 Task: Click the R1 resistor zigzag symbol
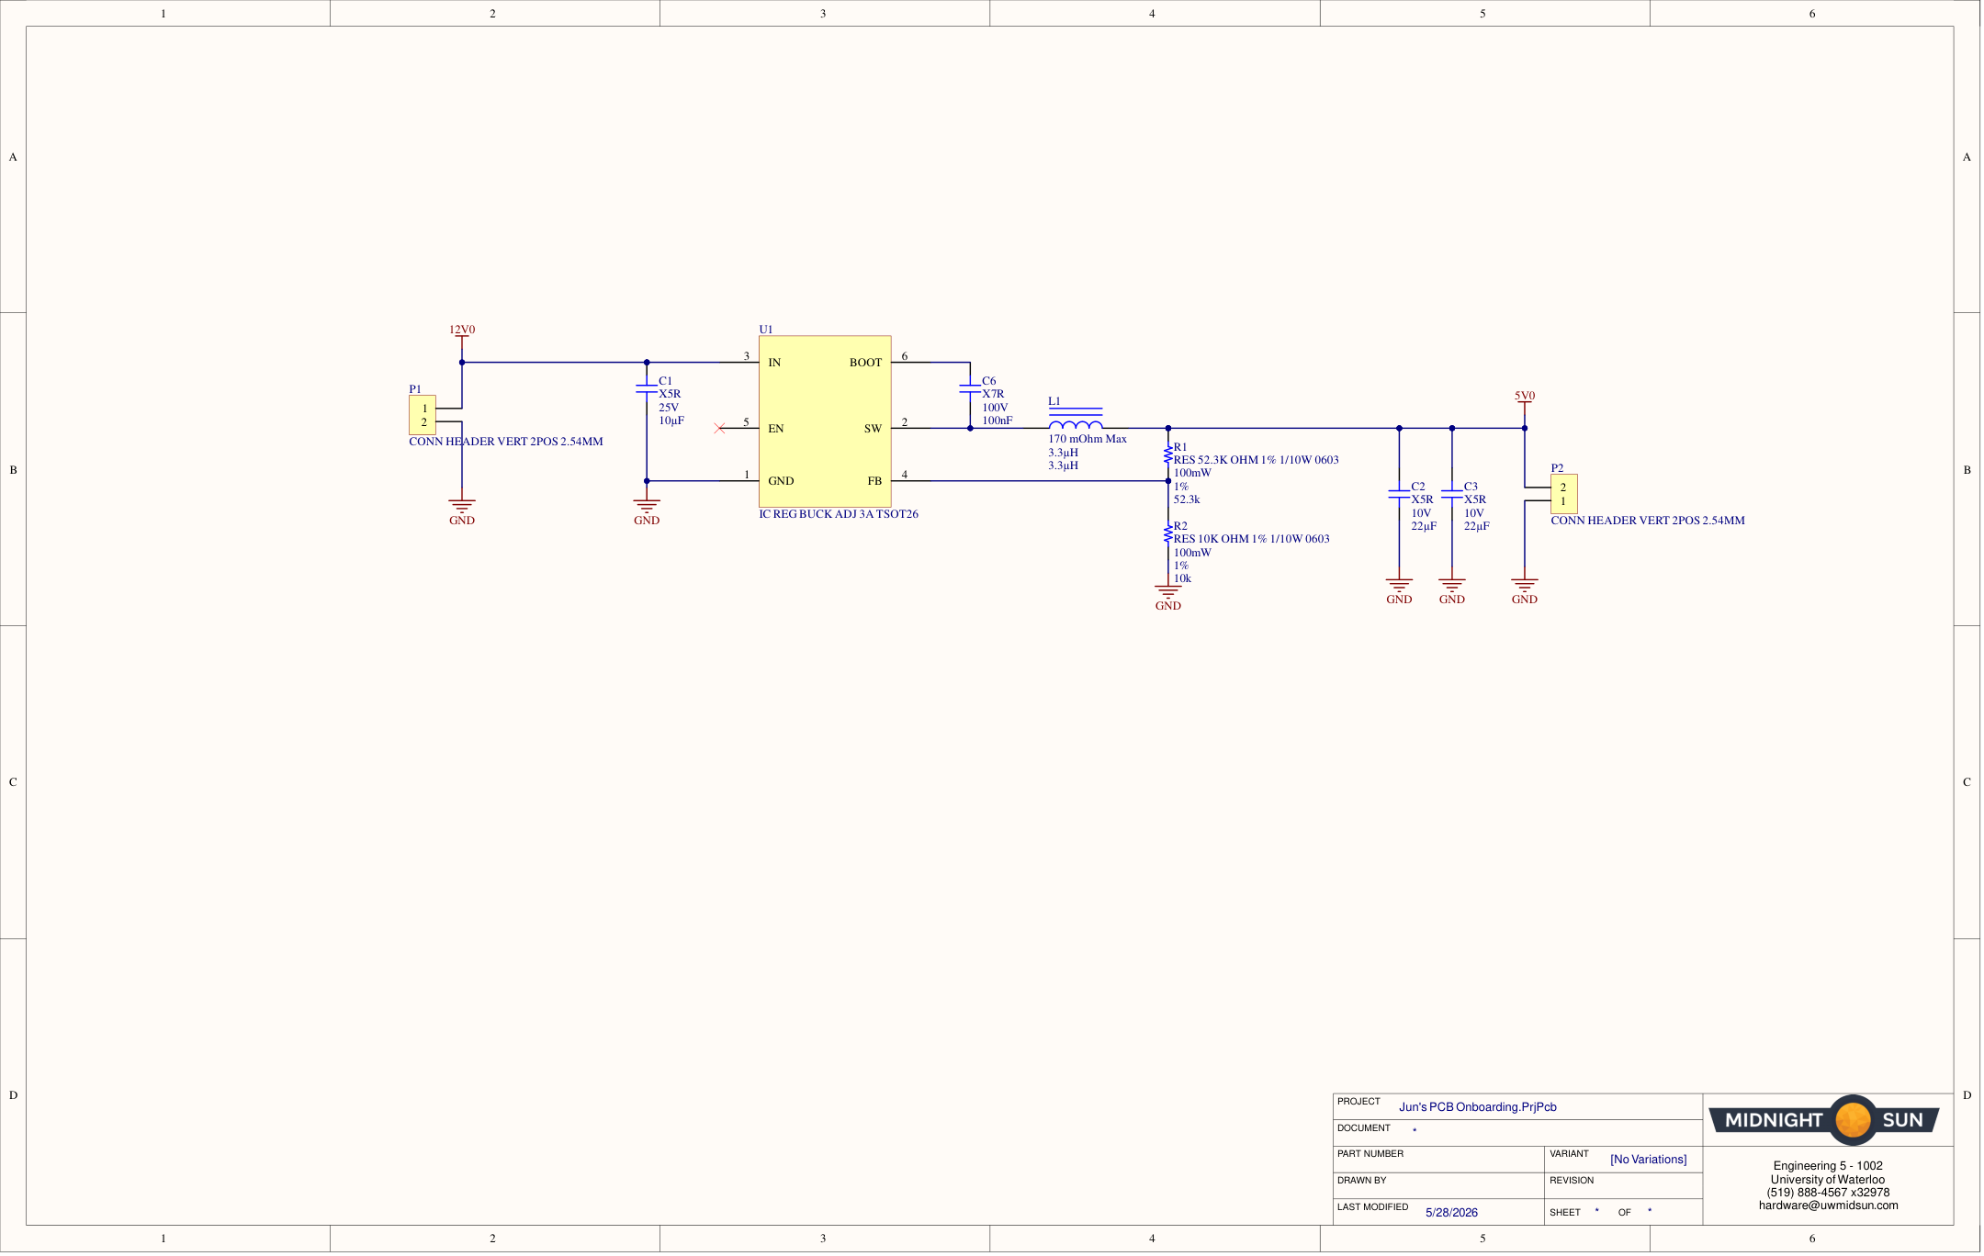coord(1168,454)
